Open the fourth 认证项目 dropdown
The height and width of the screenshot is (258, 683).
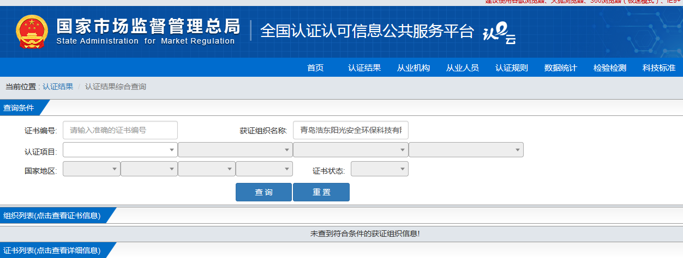pyautogui.click(x=466, y=150)
